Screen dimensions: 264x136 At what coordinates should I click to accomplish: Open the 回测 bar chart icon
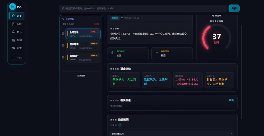[x=13, y=40]
